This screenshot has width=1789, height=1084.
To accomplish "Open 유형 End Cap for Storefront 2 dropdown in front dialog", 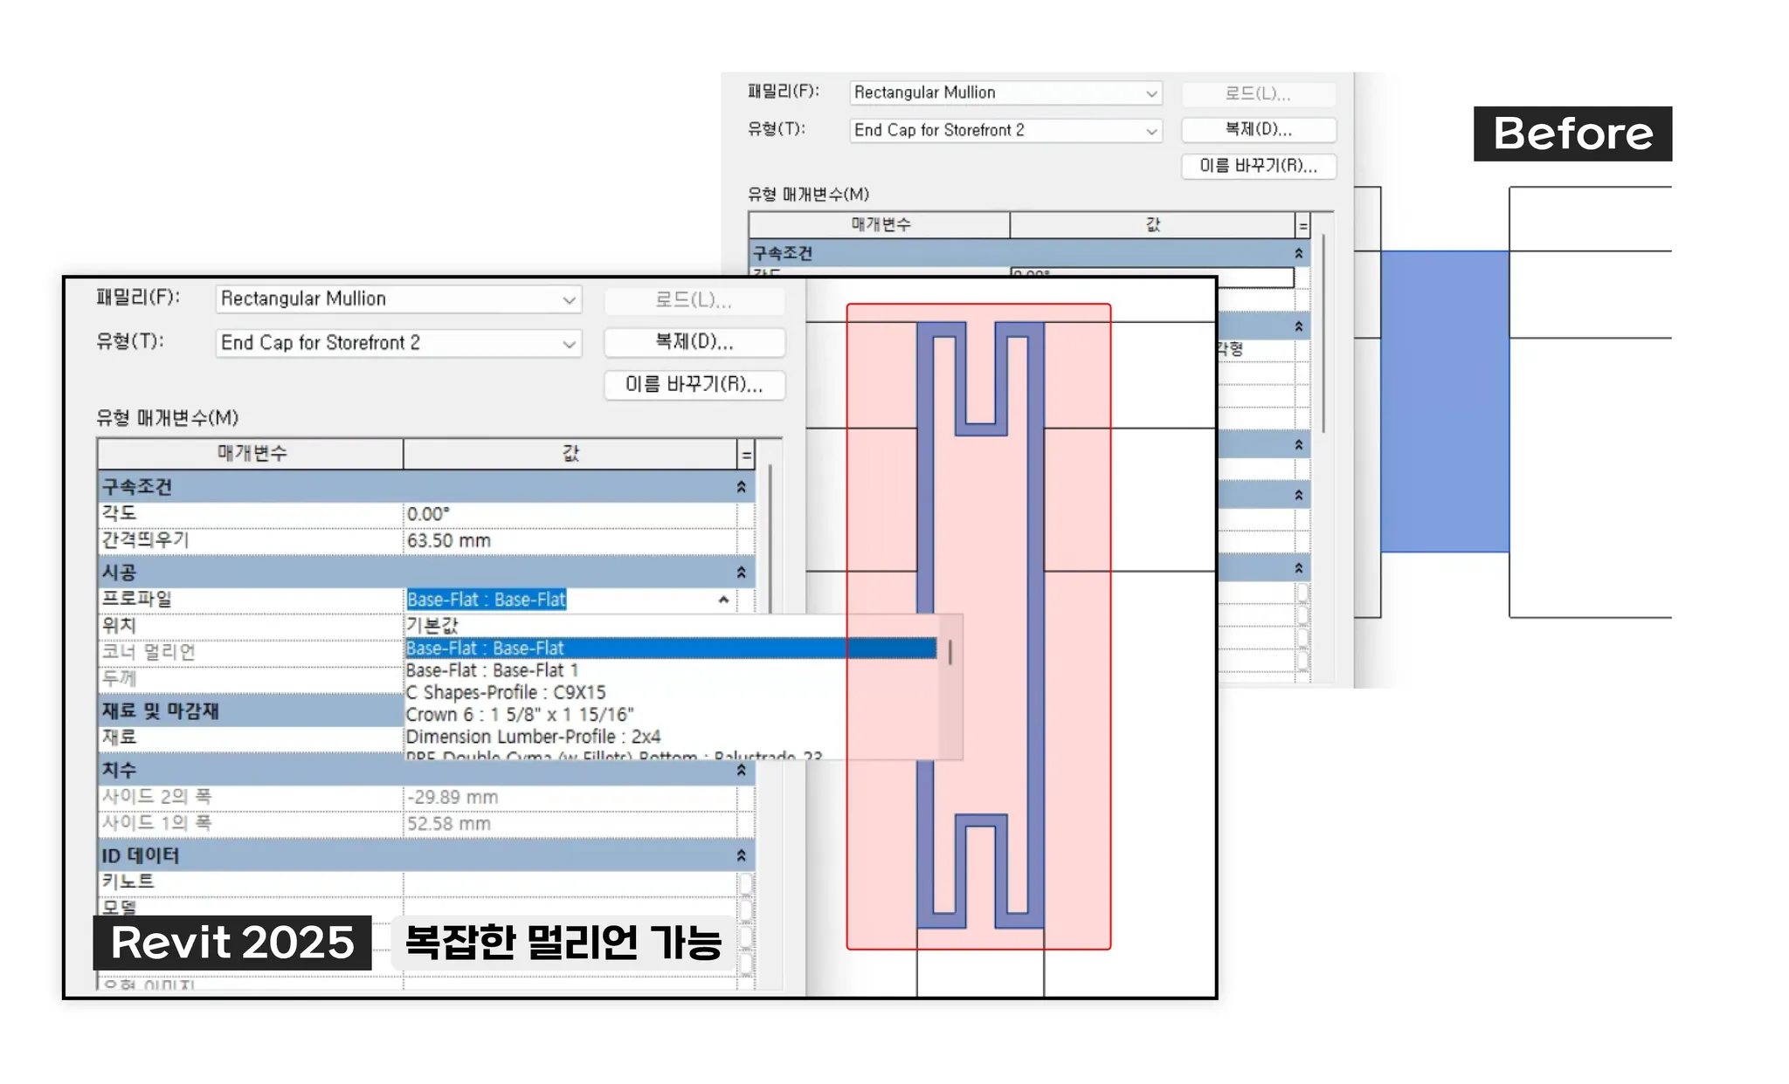I will pyautogui.click(x=569, y=344).
